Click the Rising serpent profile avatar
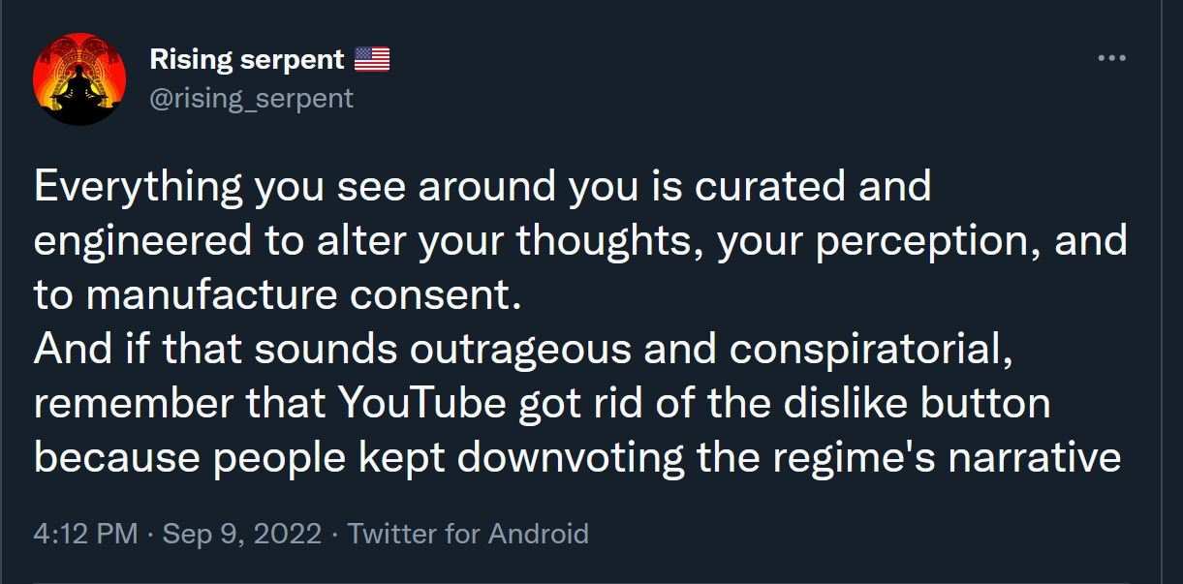1183x584 pixels. click(x=80, y=79)
